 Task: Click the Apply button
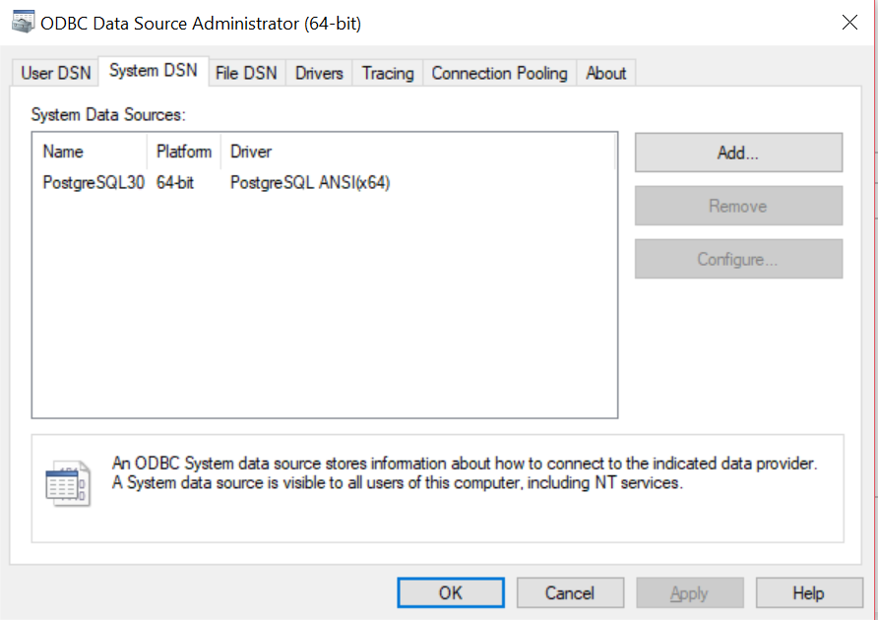pyautogui.click(x=690, y=592)
